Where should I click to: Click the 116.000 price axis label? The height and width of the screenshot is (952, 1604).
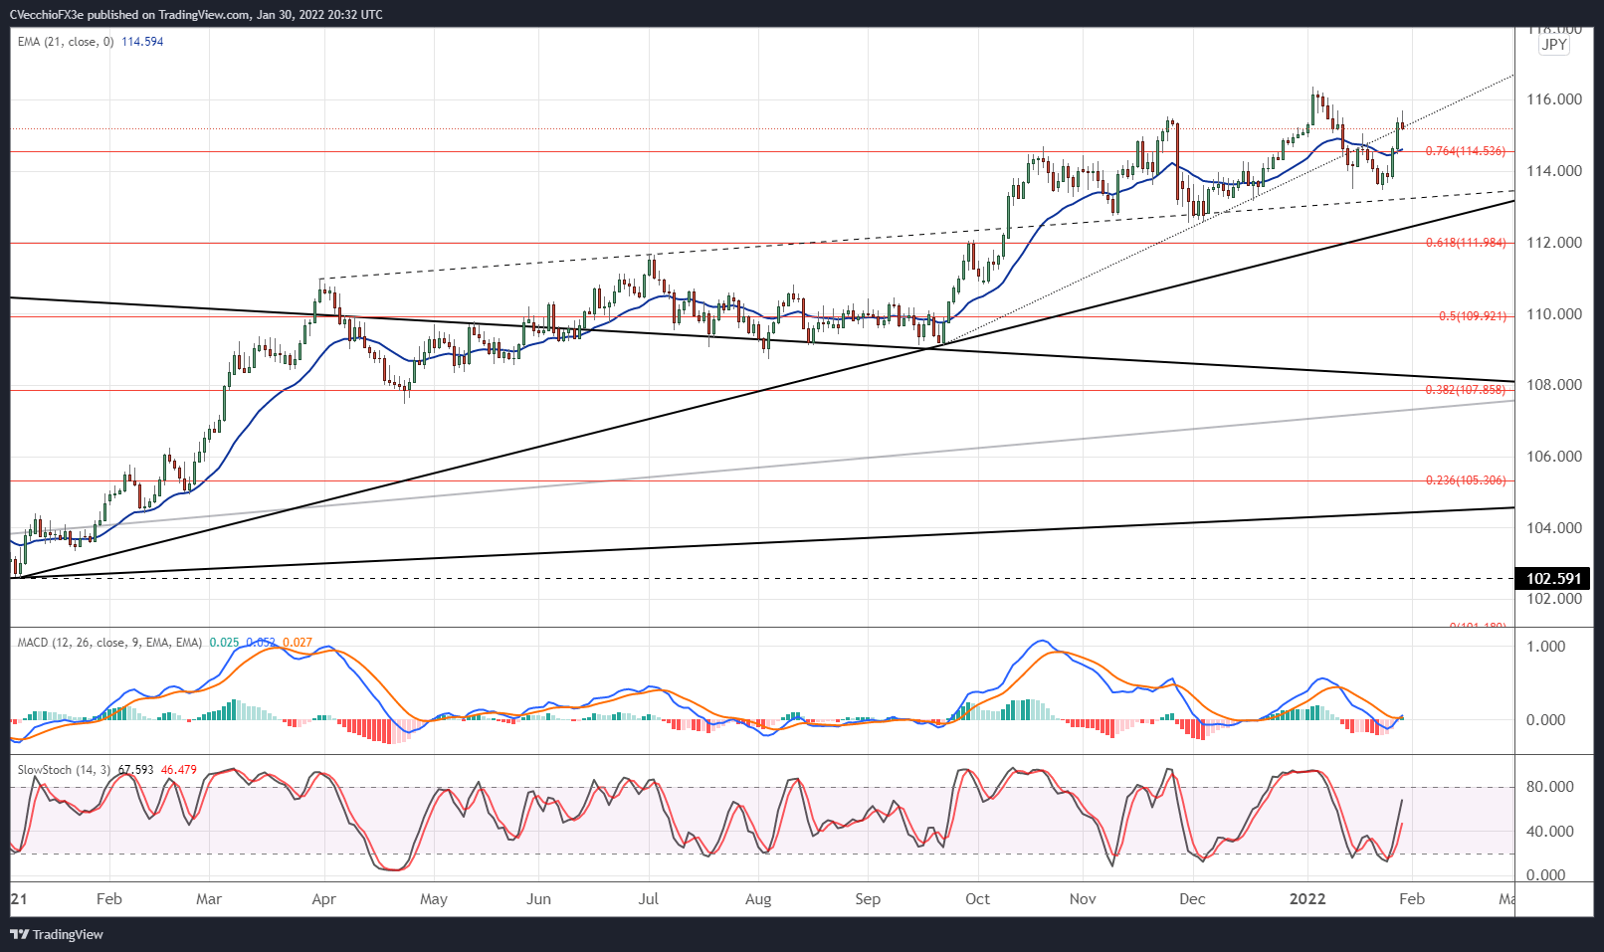tap(1554, 99)
